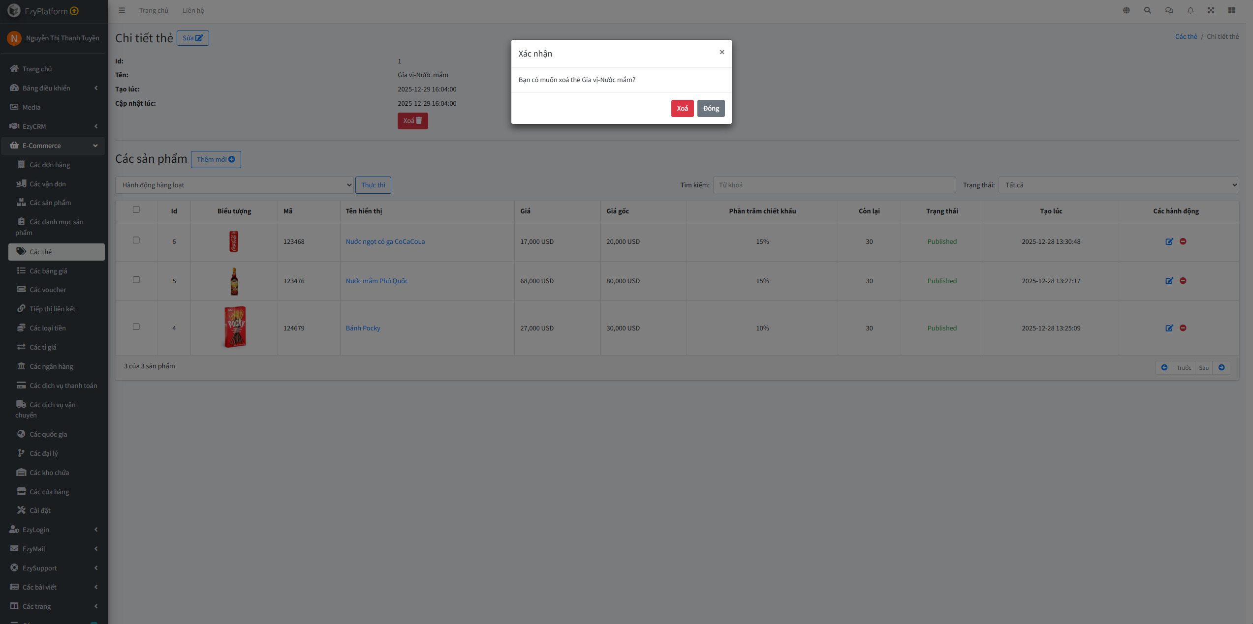This screenshot has width=1253, height=624.
Task: Open the chat messages icon
Action: click(1169, 10)
